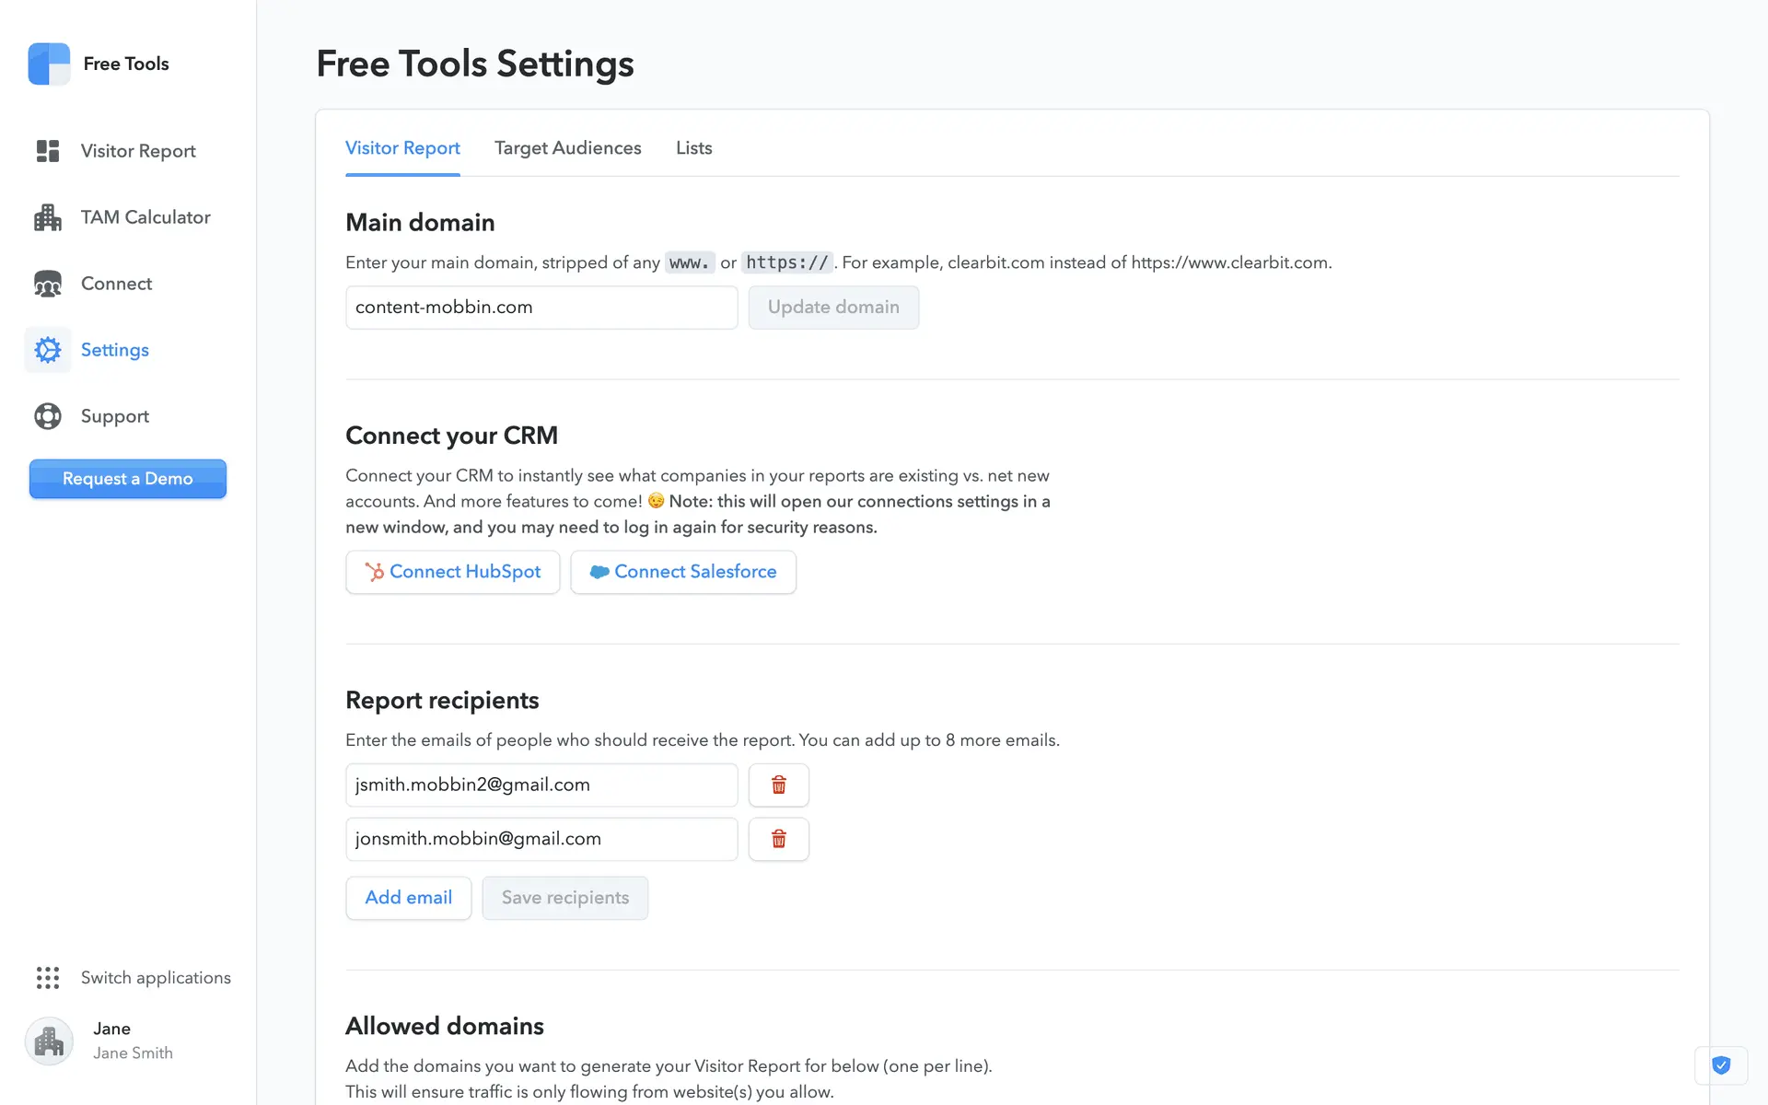Click the Switch applications grid icon
Viewport: 1768px width, 1105px height.
[48, 978]
